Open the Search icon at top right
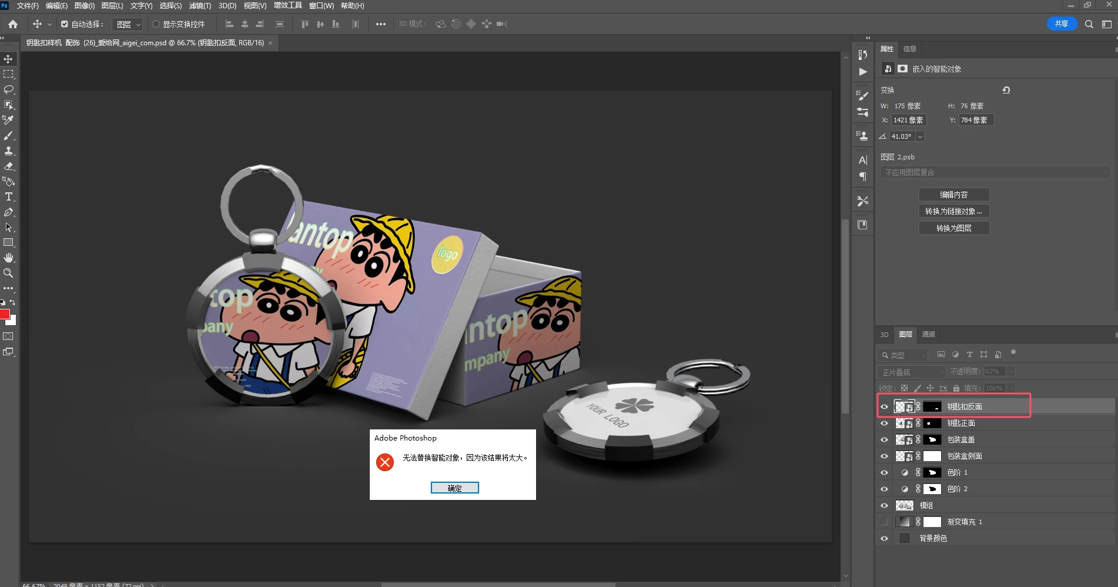This screenshot has height=587, width=1118. [1089, 24]
